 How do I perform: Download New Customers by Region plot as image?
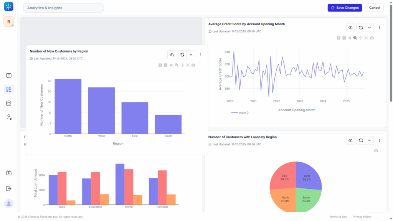pos(193,65)
